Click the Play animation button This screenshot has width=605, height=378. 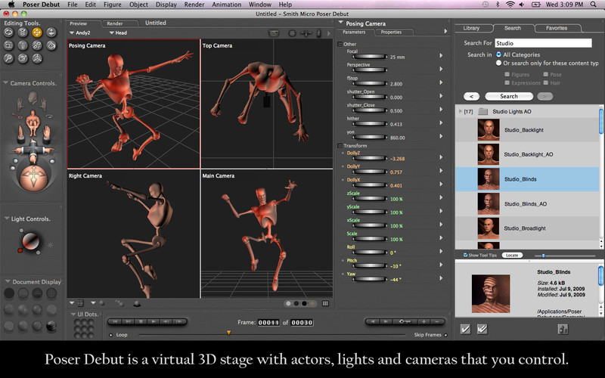tap(154, 321)
